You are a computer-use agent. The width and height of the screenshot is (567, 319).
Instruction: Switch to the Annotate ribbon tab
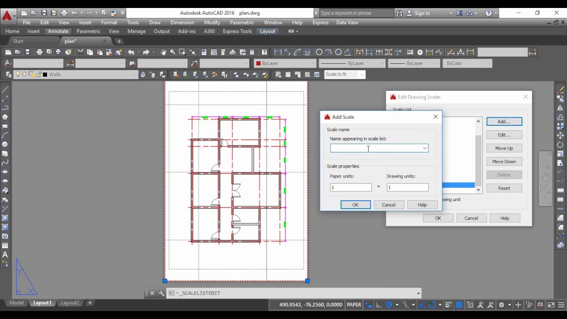coord(58,31)
